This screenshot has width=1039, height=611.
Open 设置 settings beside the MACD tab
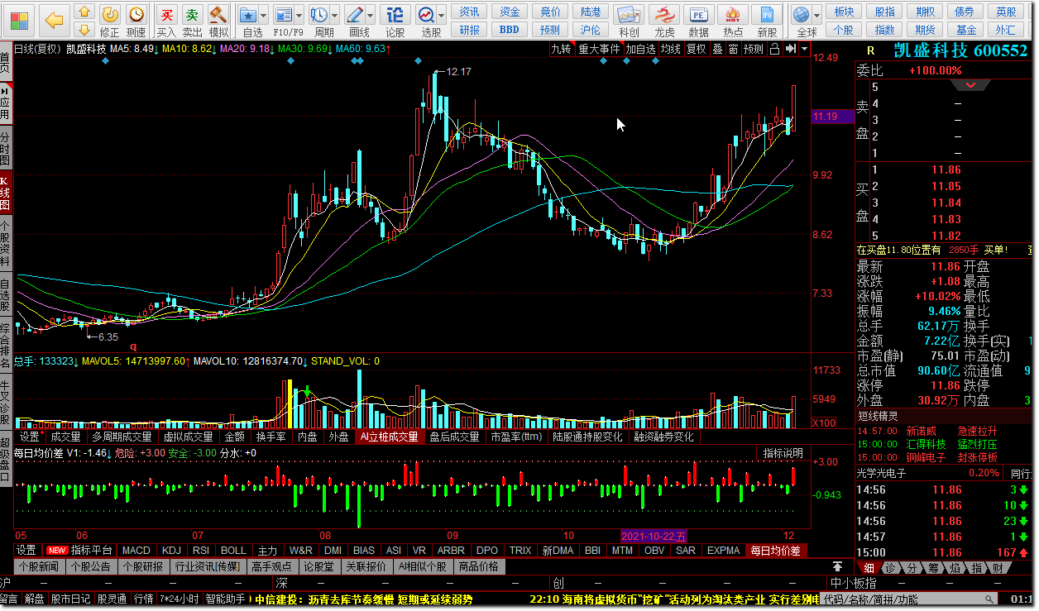point(26,550)
